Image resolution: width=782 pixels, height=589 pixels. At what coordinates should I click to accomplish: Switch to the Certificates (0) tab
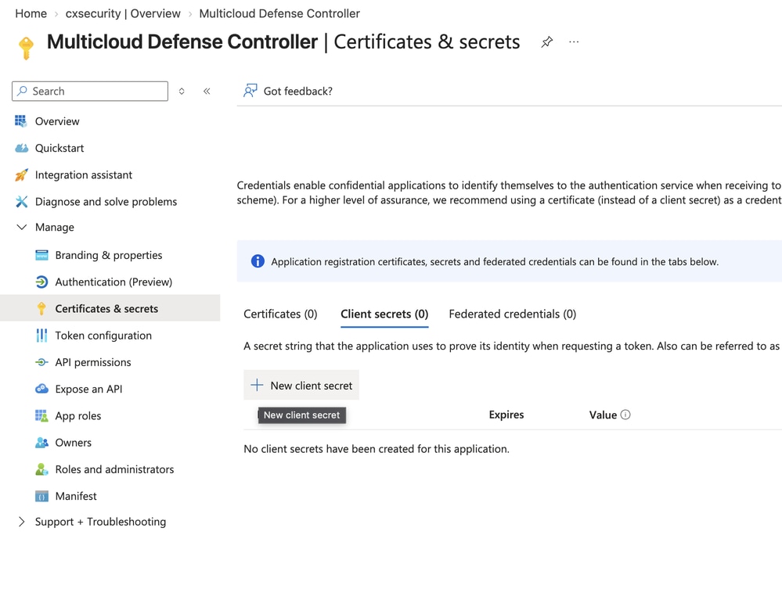click(x=280, y=314)
